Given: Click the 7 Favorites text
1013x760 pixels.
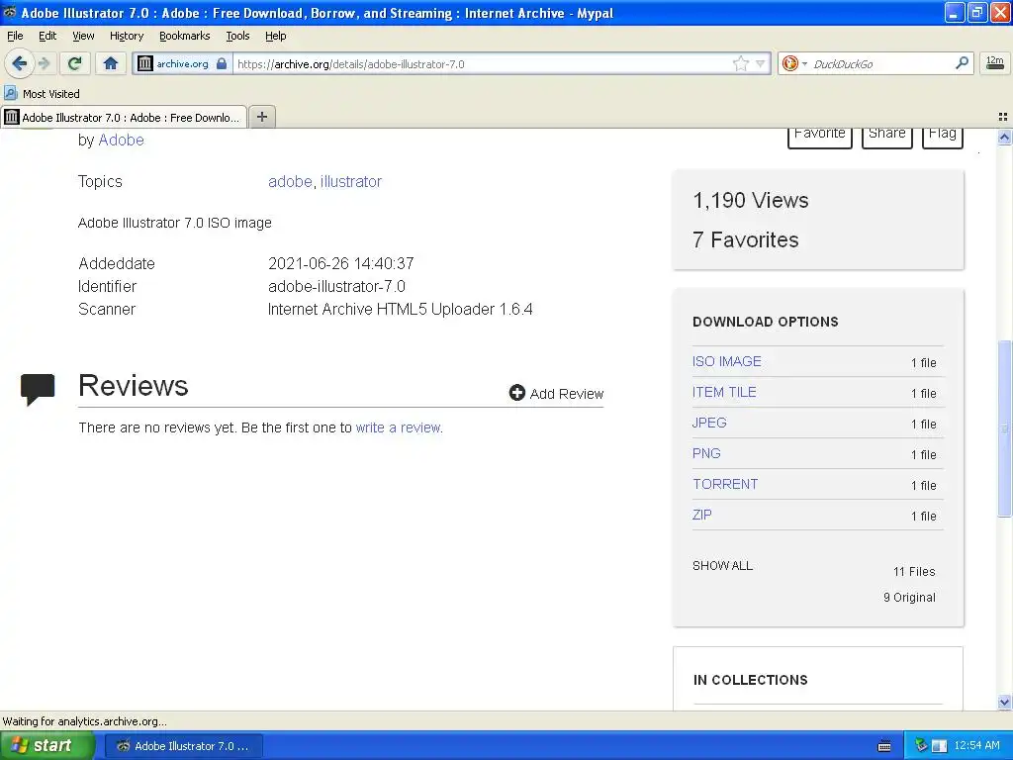Looking at the screenshot, I should point(746,239).
